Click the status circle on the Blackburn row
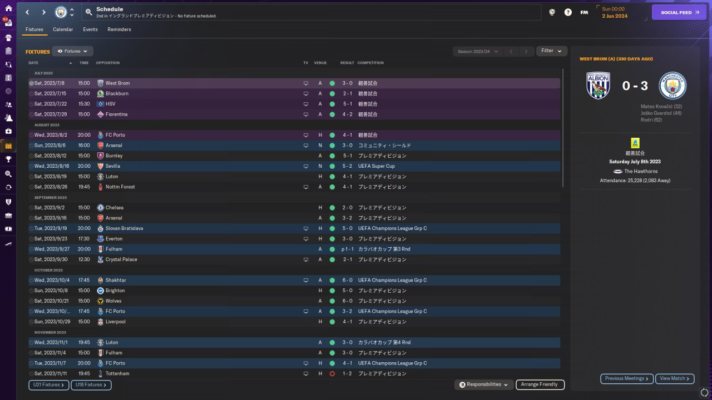This screenshot has height=400, width=712. tap(31, 93)
